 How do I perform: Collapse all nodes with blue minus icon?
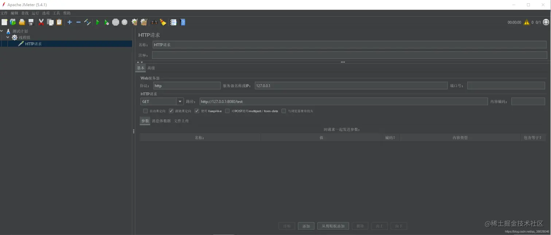[x=78, y=22]
